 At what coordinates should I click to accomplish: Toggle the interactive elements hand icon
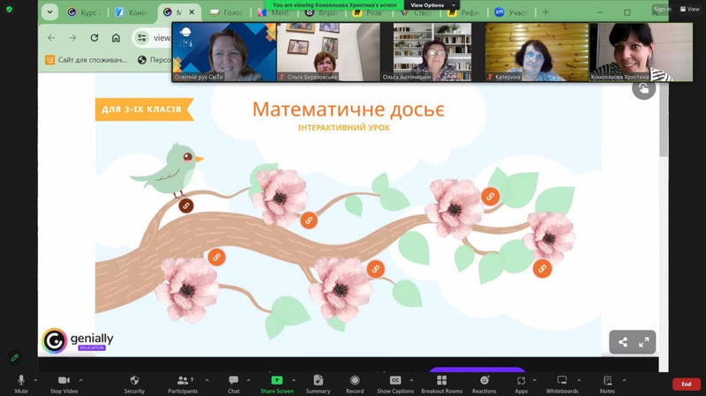pyautogui.click(x=644, y=89)
